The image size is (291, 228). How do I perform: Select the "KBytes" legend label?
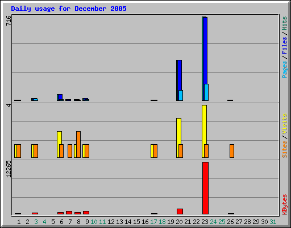point(285,205)
